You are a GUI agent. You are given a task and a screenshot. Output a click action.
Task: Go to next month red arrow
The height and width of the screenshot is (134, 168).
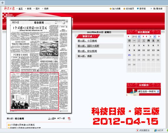tap(159, 37)
